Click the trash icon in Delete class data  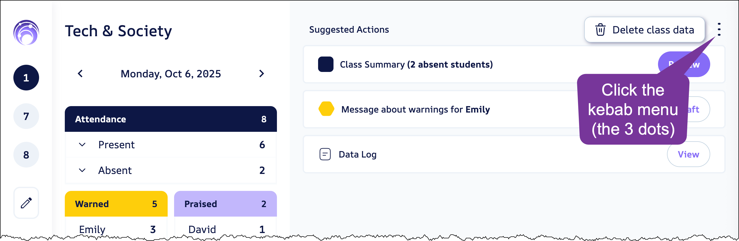click(600, 30)
